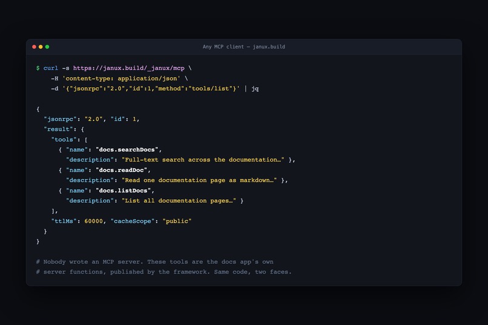Click the "2.0" value in the response
The width and height of the screenshot is (488, 325).
click(94, 119)
